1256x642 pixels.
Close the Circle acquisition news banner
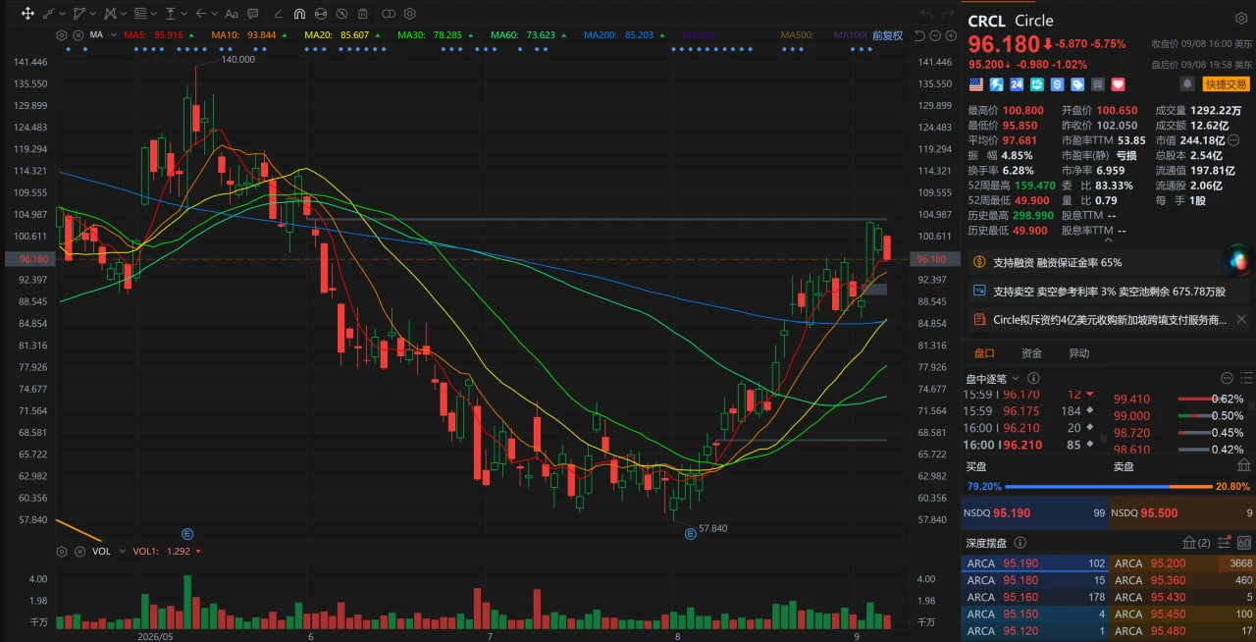point(1241,319)
